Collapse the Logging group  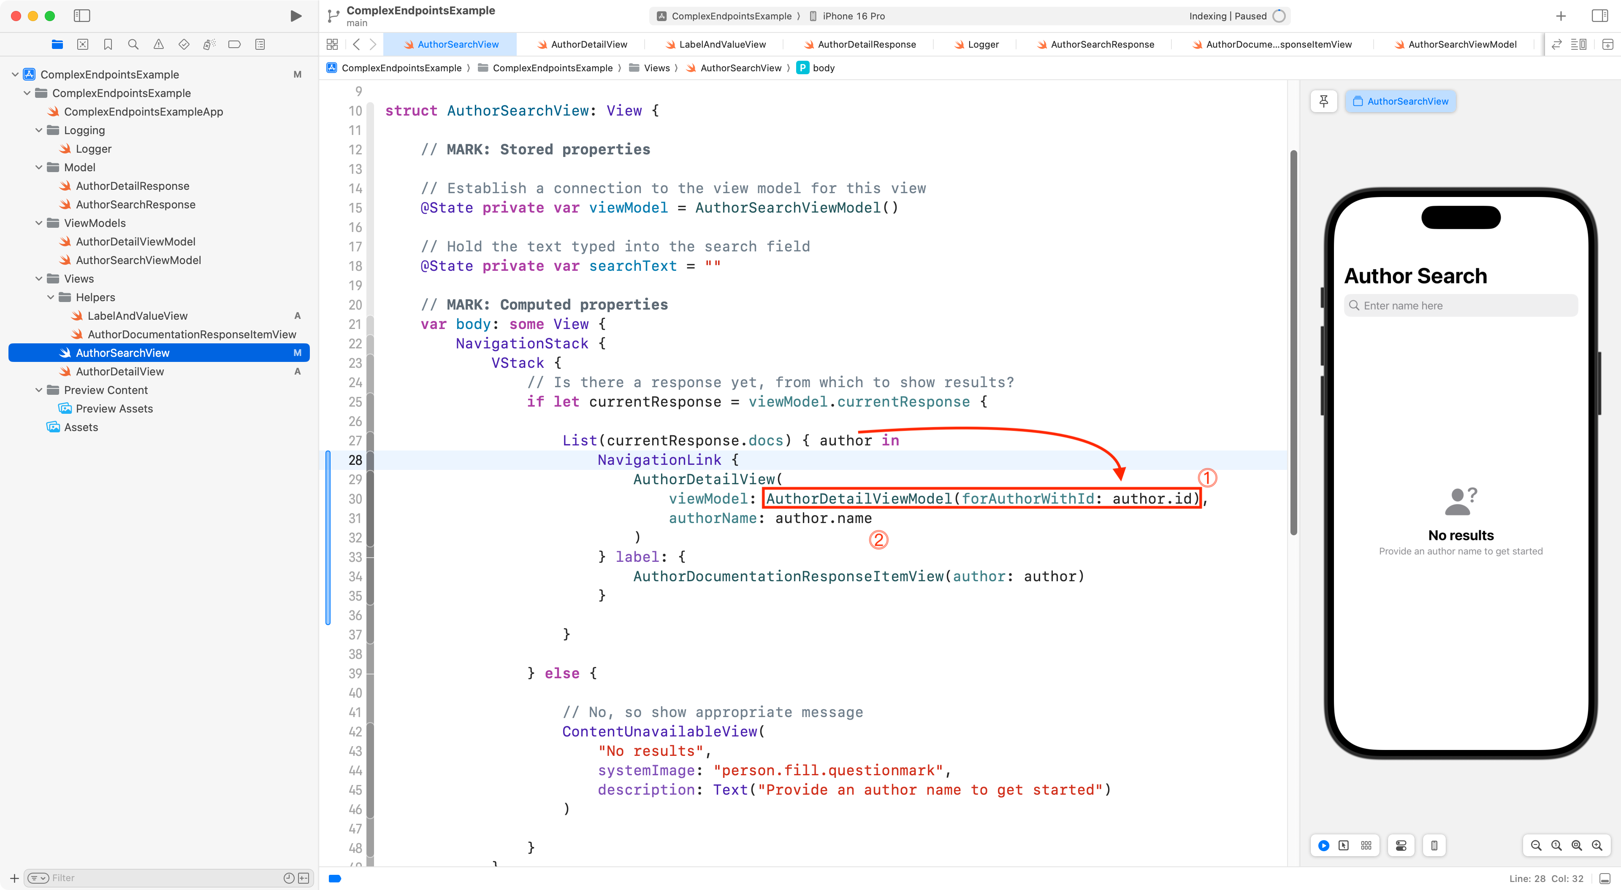coord(39,130)
